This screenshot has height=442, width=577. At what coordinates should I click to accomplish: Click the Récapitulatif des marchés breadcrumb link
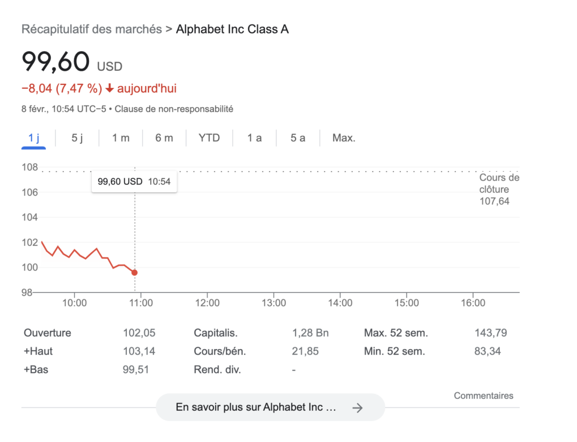coord(91,29)
